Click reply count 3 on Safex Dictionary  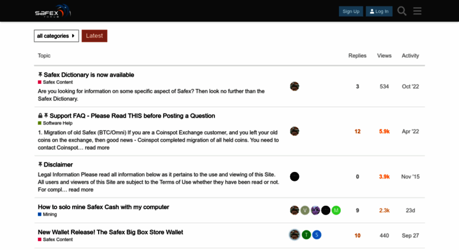(x=357, y=87)
